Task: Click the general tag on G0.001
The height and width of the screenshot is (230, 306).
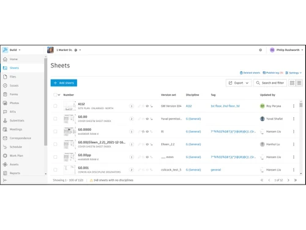Action: pyautogui.click(x=215, y=170)
